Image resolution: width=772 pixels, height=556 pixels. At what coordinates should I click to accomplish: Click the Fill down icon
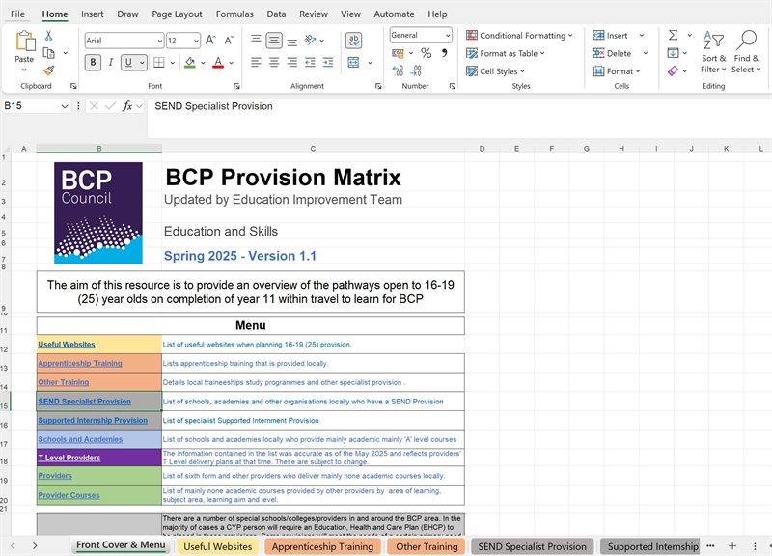point(673,53)
